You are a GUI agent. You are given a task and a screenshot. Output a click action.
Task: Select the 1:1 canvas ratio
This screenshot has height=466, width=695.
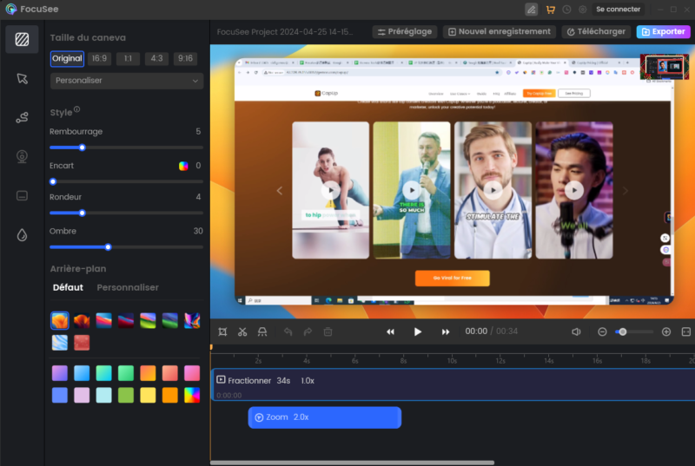[128, 58]
